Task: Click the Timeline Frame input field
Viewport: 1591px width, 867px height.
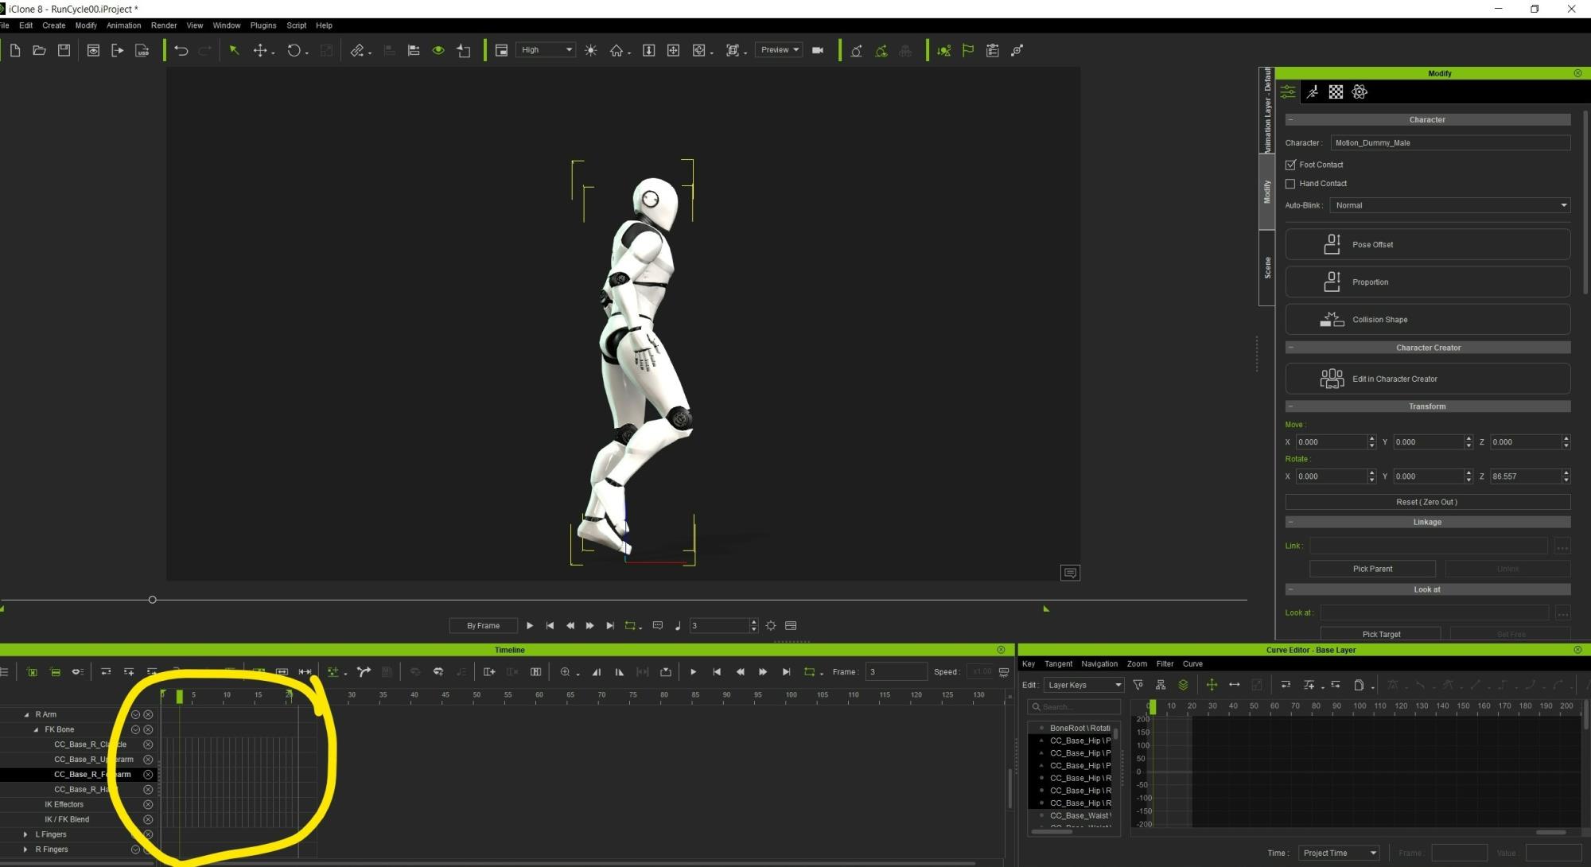Action: (896, 672)
